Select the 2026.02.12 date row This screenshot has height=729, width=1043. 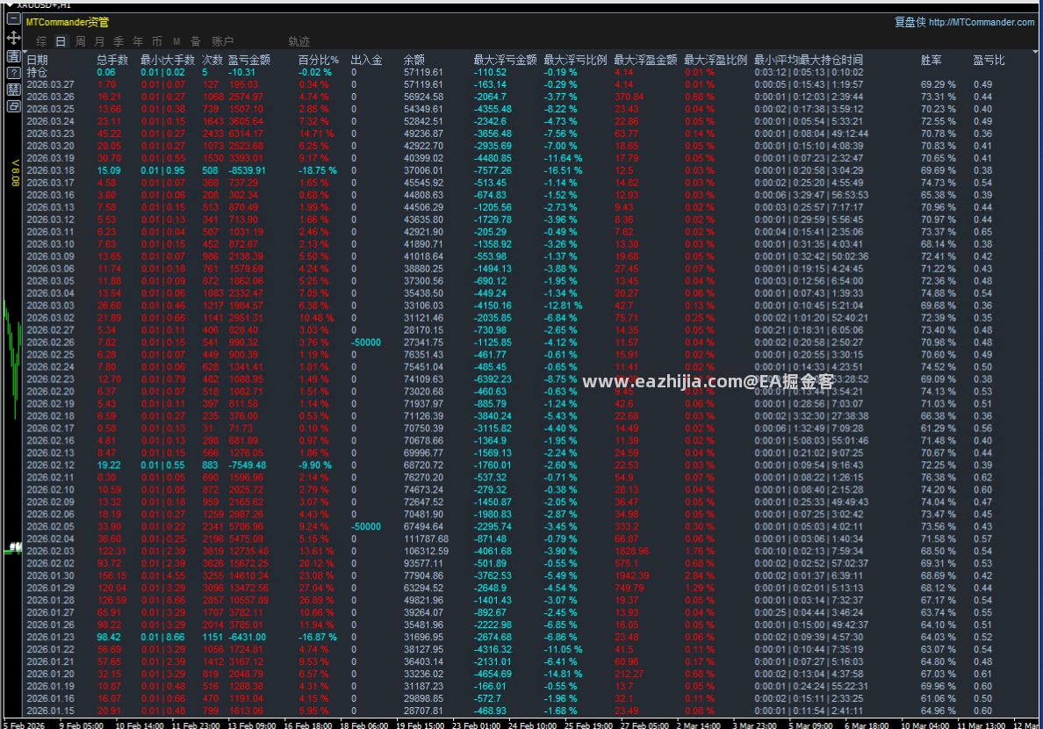[x=51, y=466]
